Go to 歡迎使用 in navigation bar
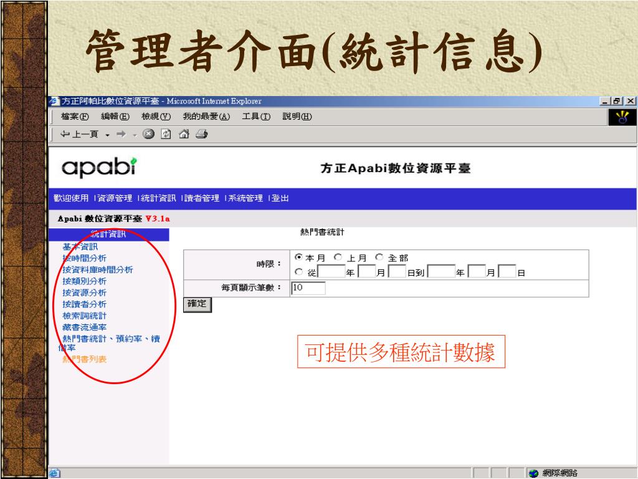This screenshot has width=638, height=479. [x=71, y=198]
